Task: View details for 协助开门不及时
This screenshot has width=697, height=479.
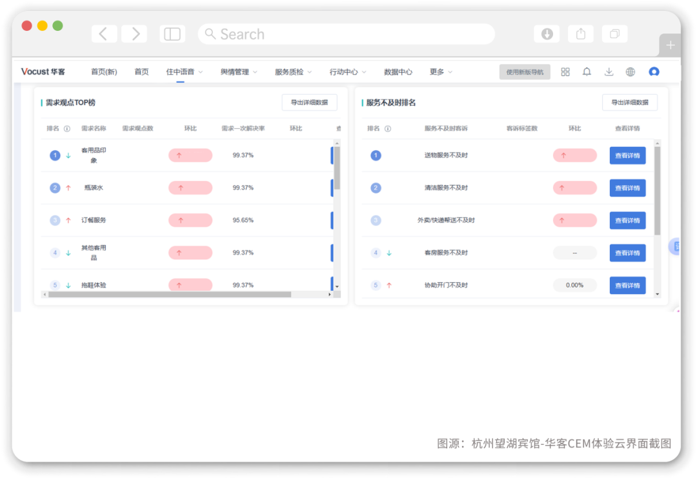Action: tap(627, 285)
